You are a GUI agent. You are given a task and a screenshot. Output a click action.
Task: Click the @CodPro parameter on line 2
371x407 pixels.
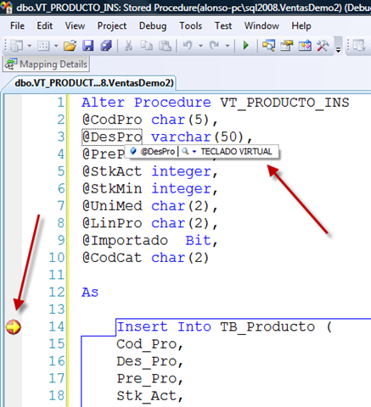[112, 120]
